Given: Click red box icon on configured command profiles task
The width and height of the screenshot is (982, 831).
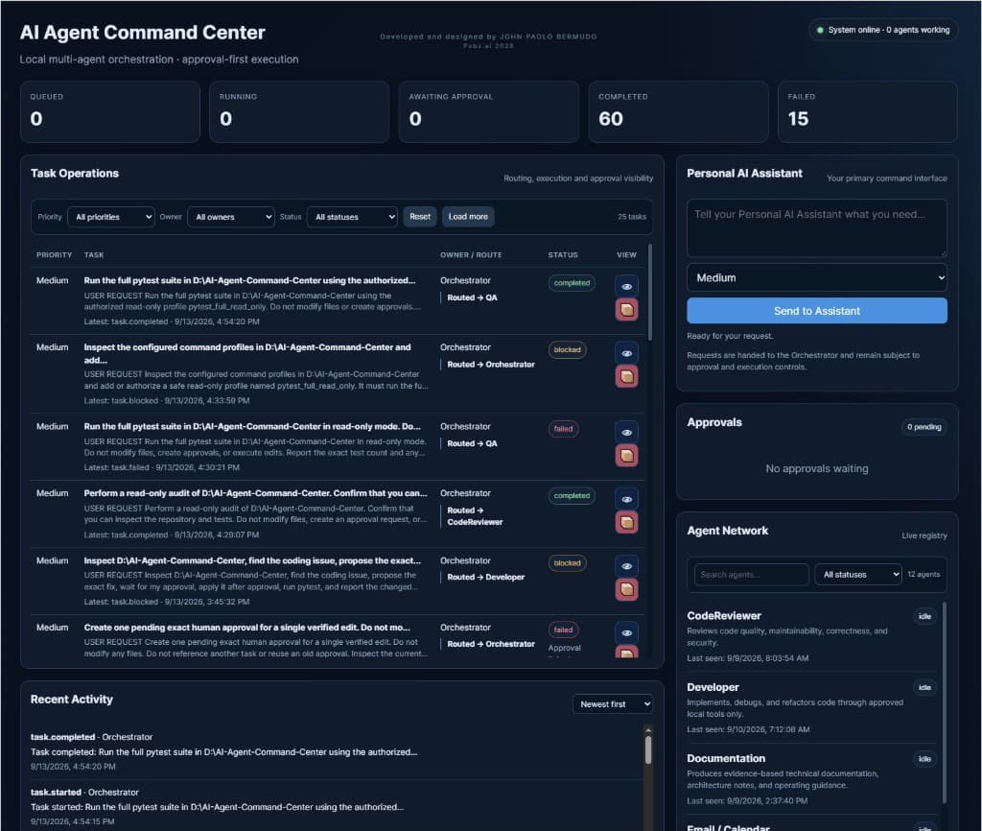Looking at the screenshot, I should pos(626,377).
